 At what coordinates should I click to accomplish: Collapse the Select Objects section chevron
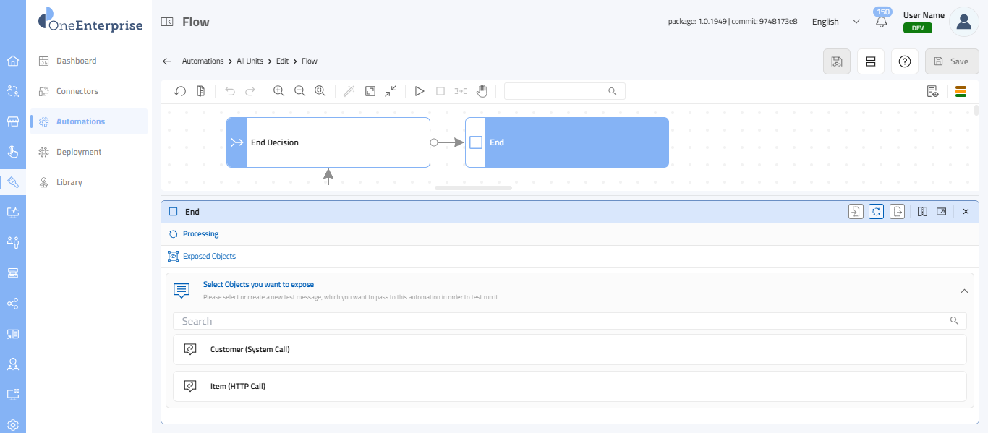click(x=963, y=291)
